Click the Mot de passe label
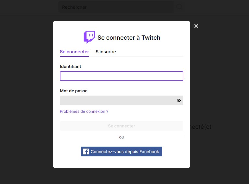Screen dimensions: 249x184 pos(73,91)
